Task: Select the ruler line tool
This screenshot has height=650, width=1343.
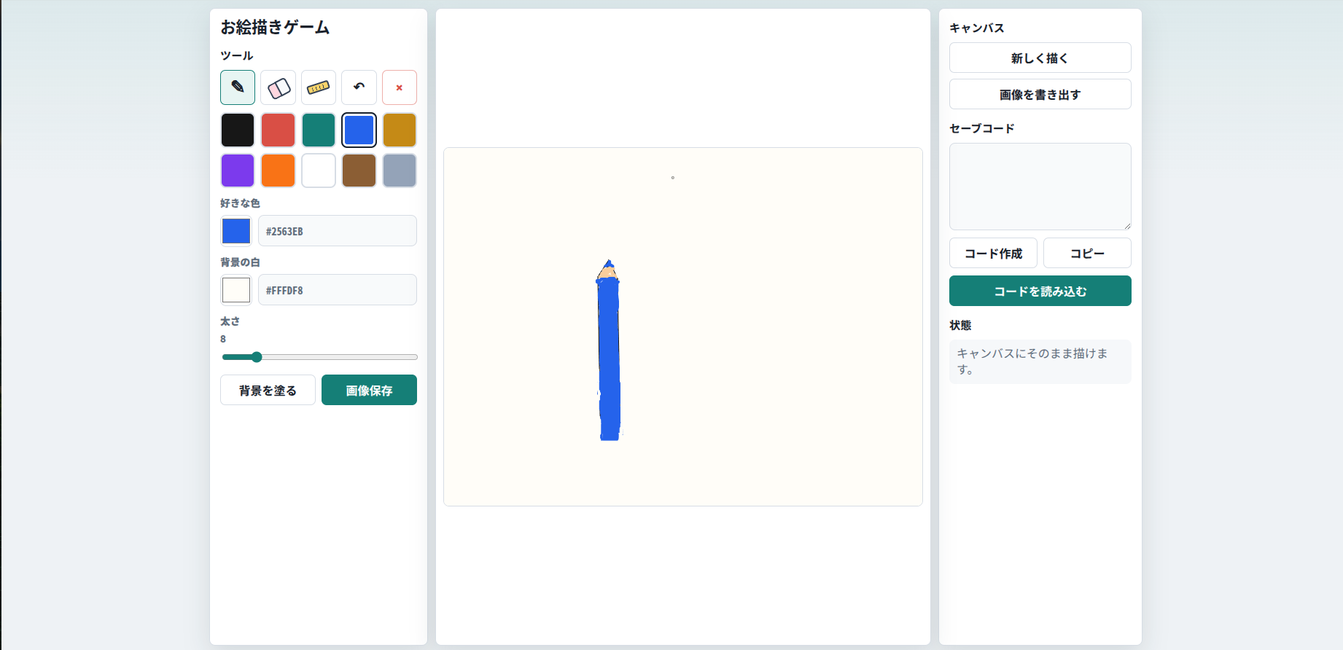Action: click(319, 87)
